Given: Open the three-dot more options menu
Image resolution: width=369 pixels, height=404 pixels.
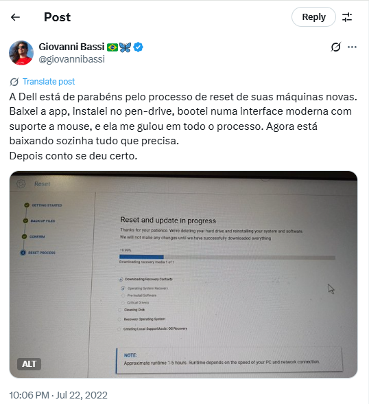Looking at the screenshot, I should pyautogui.click(x=352, y=47).
